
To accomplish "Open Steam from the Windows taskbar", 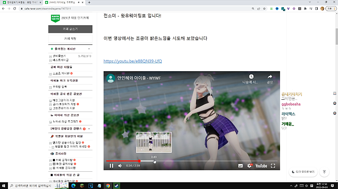I will click(x=116, y=185).
